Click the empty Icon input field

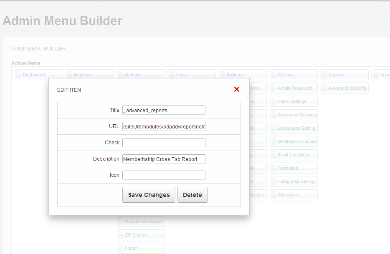coord(164,175)
